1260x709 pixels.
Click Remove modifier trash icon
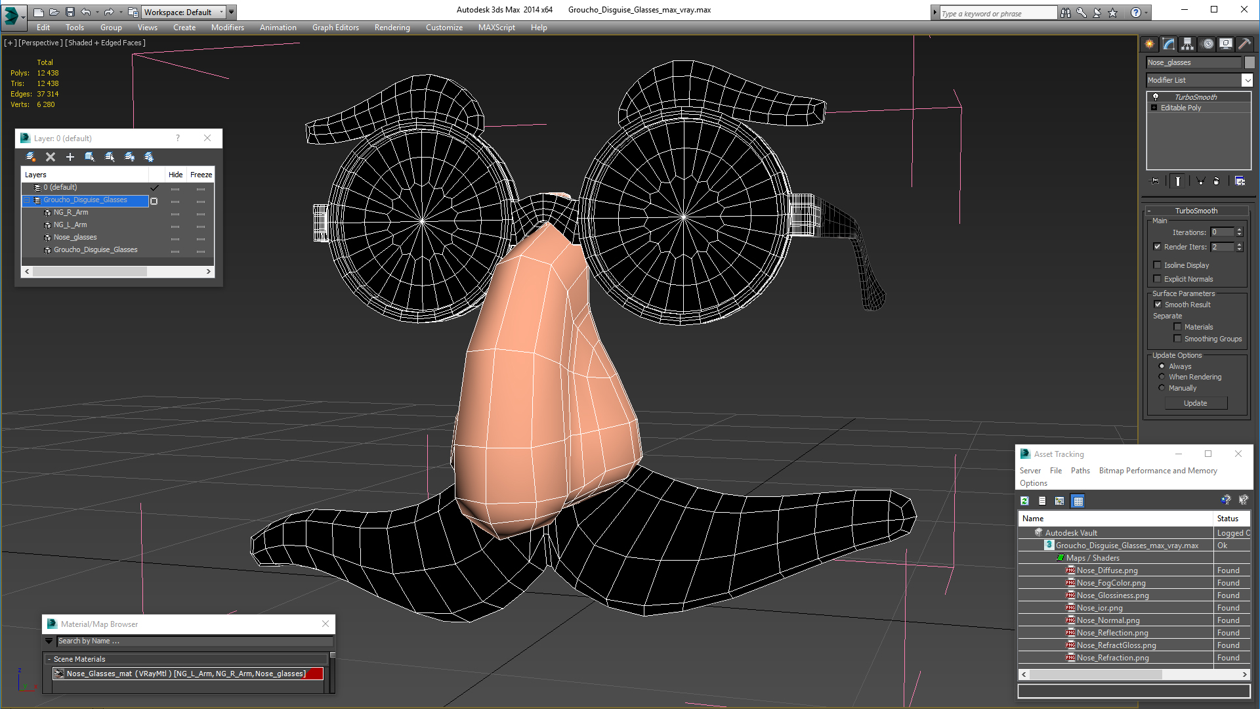pos(1216,181)
